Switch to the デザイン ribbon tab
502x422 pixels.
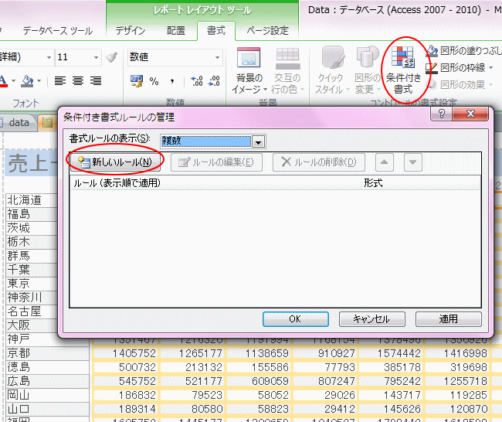[x=131, y=31]
